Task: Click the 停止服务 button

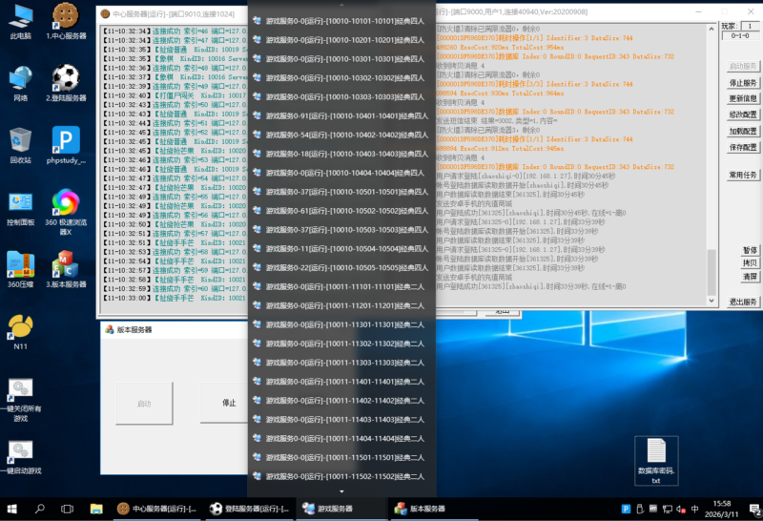Action: 743,83
